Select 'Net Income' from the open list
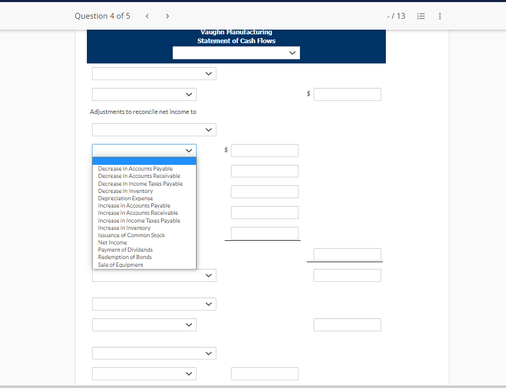 click(x=112, y=242)
